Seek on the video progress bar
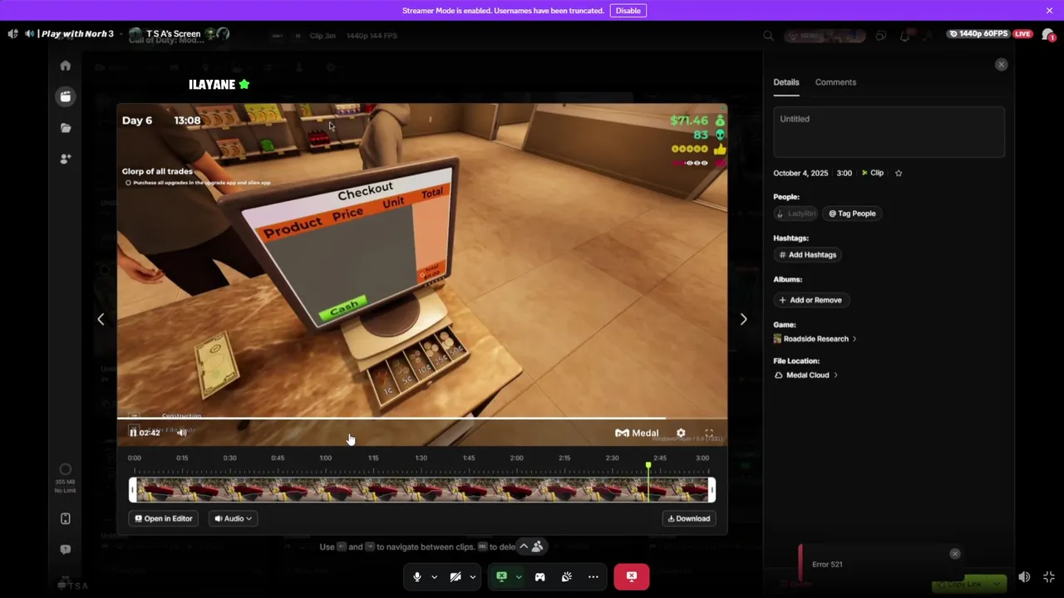Viewport: 1064px width, 598px height. pyautogui.click(x=422, y=419)
